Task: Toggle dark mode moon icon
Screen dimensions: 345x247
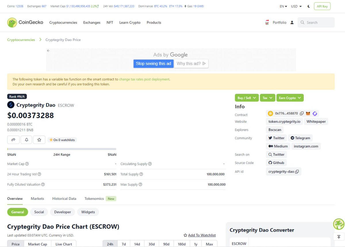Action: [309, 6]
